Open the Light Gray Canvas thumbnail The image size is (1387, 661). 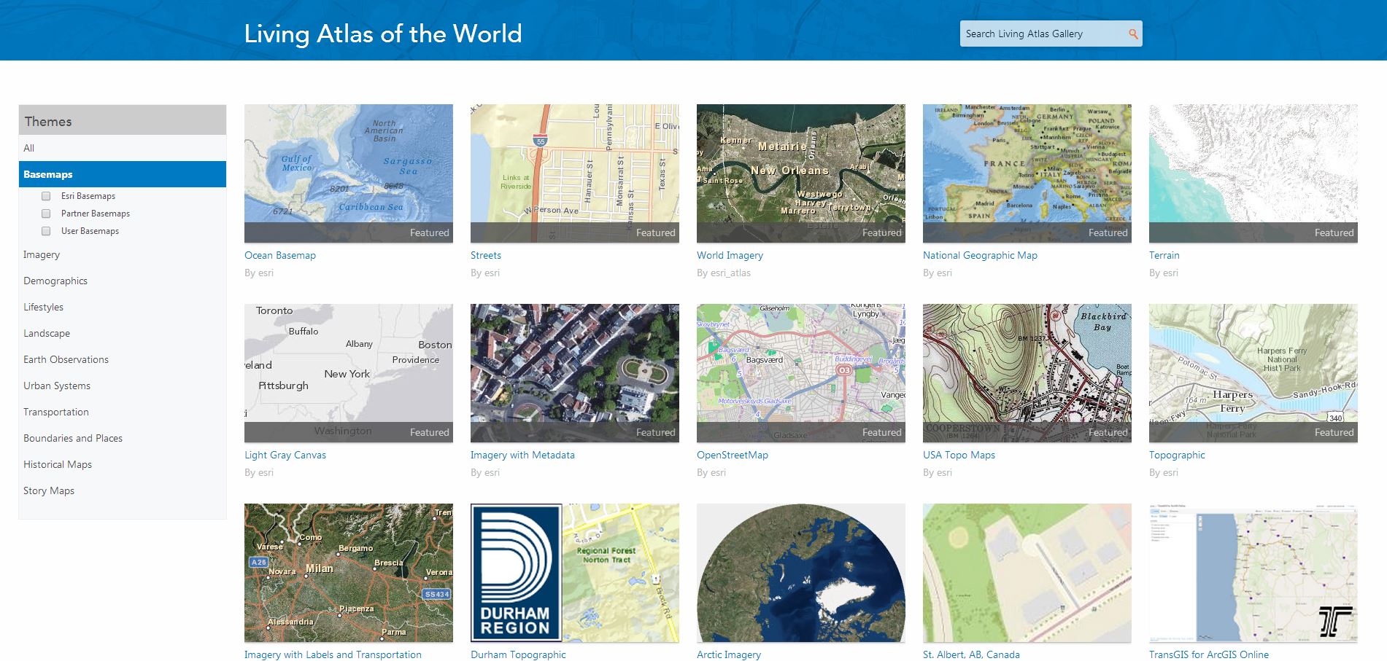[x=349, y=373]
